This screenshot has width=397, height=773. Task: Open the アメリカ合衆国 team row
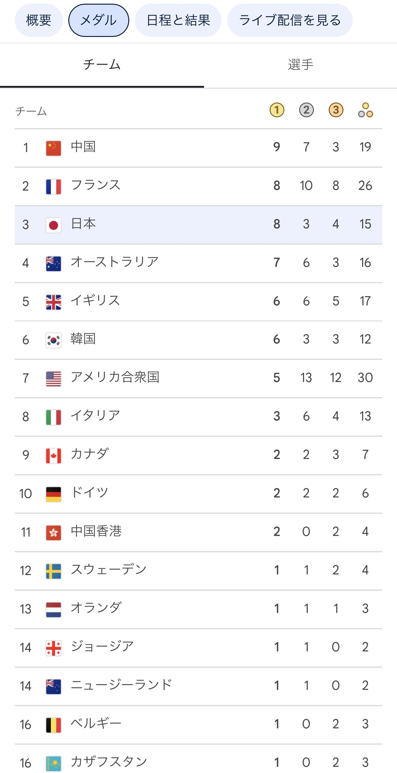(x=198, y=378)
